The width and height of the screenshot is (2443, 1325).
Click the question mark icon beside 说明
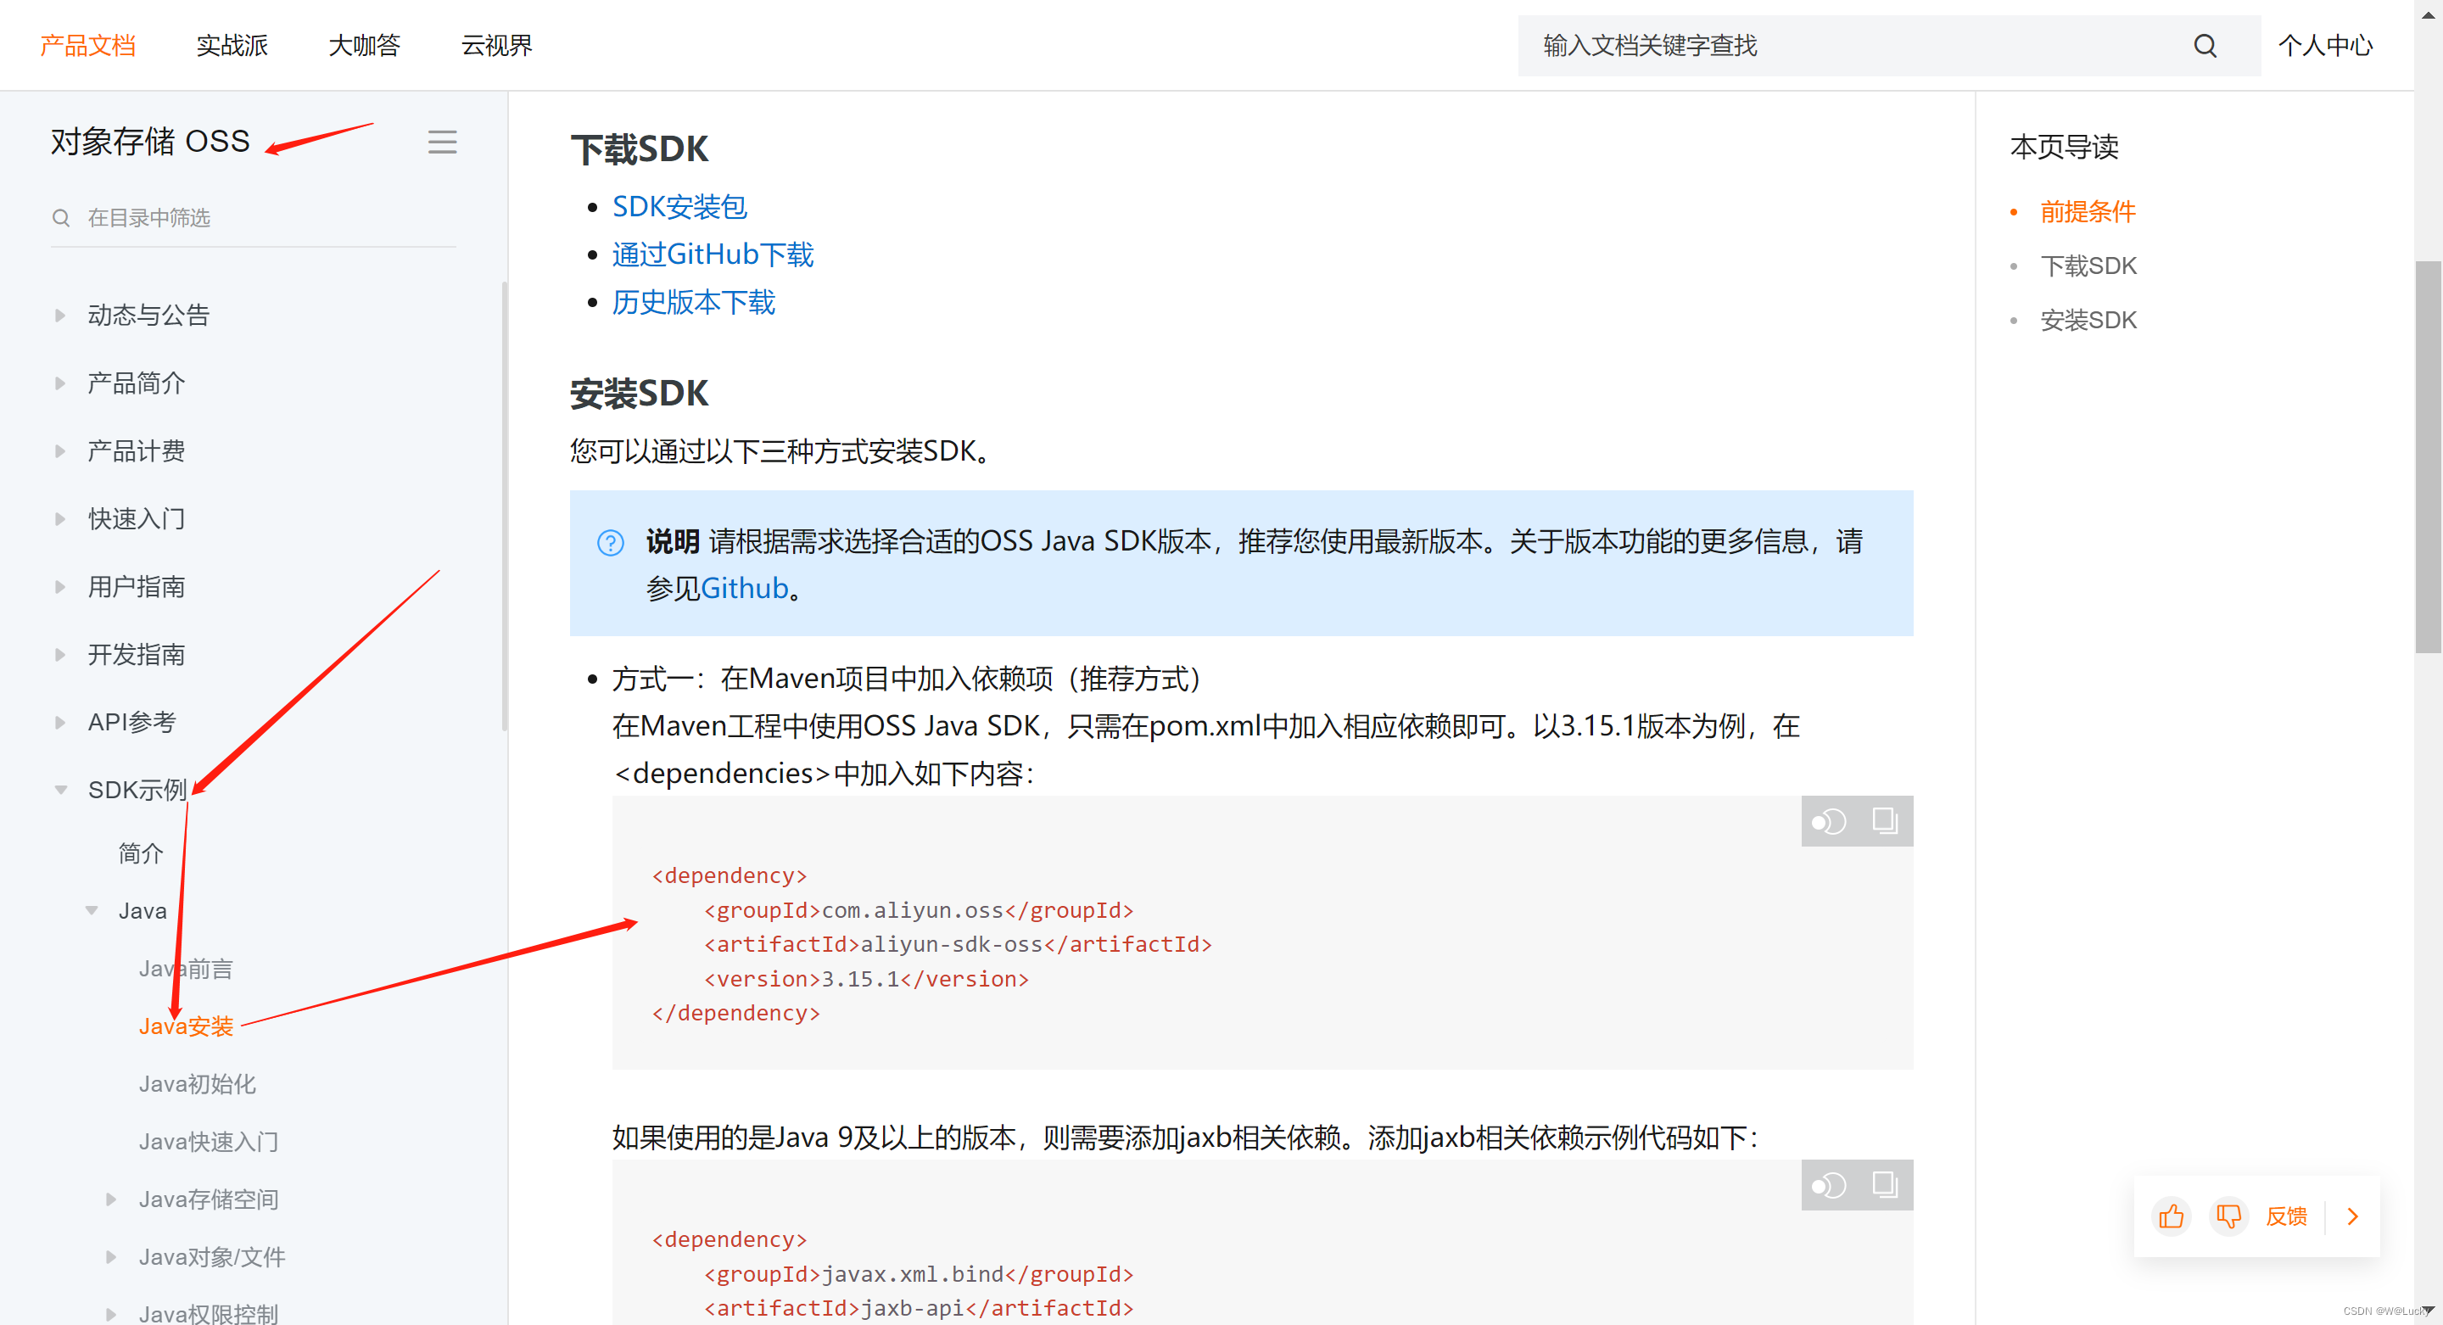(x=610, y=543)
